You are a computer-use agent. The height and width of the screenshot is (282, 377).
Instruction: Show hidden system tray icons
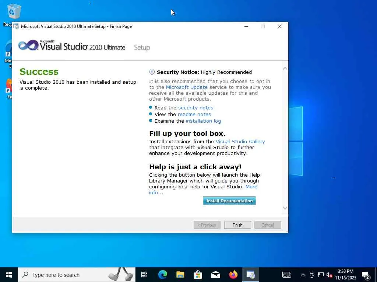coord(303,275)
